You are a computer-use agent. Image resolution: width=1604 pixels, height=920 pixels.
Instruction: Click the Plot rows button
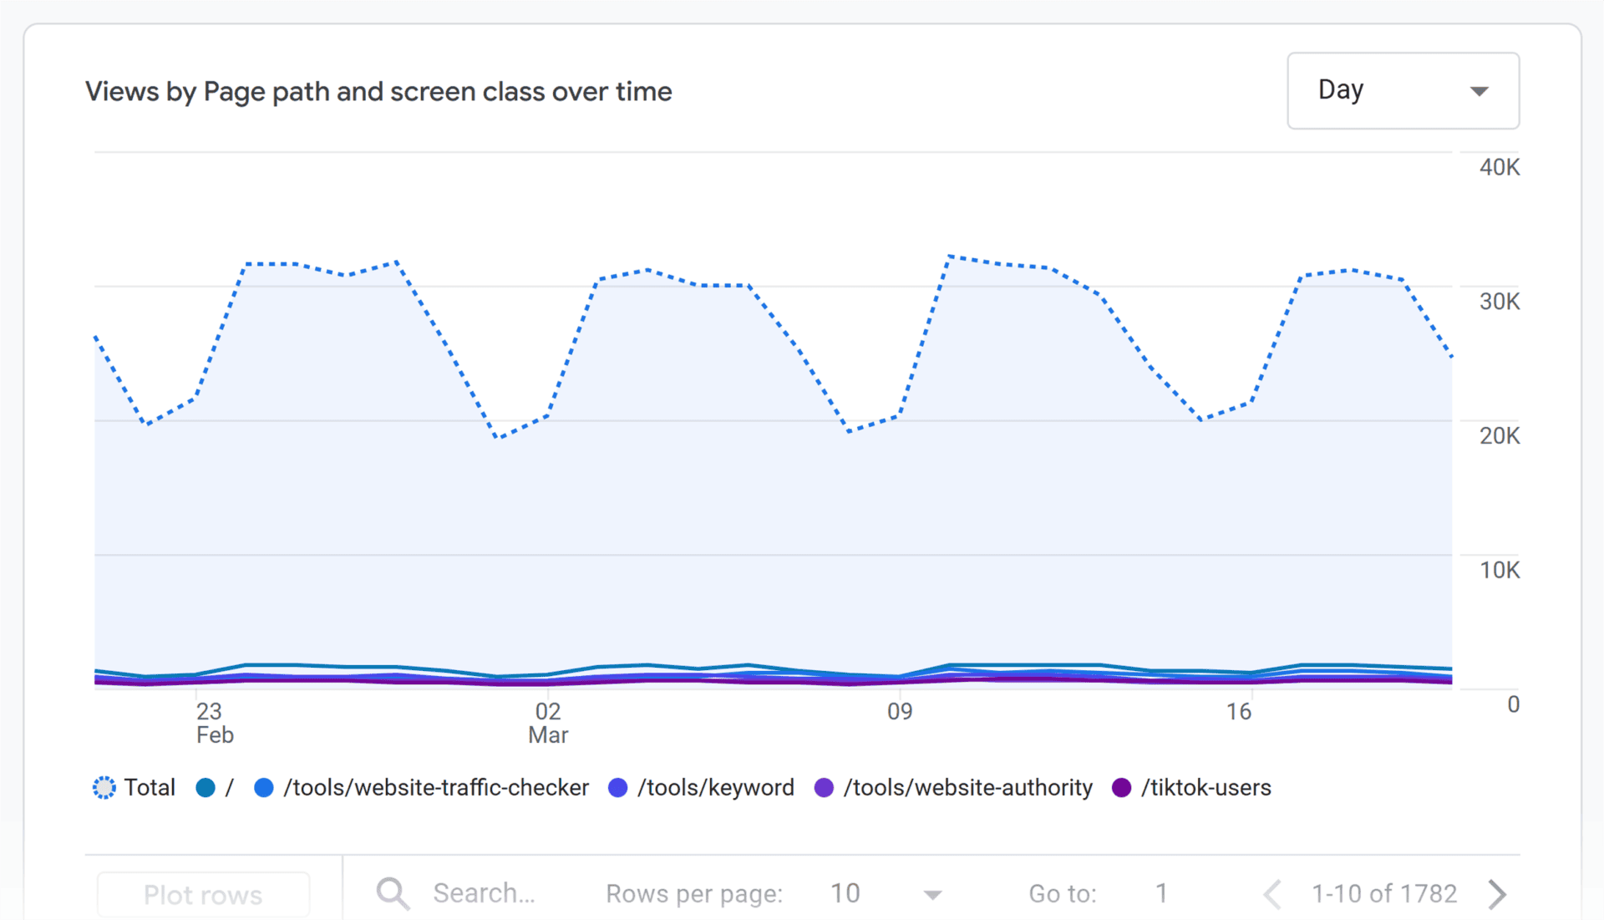(x=203, y=894)
